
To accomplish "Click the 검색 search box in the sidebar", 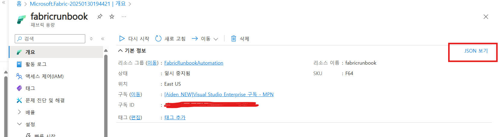I will click(x=50, y=39).
